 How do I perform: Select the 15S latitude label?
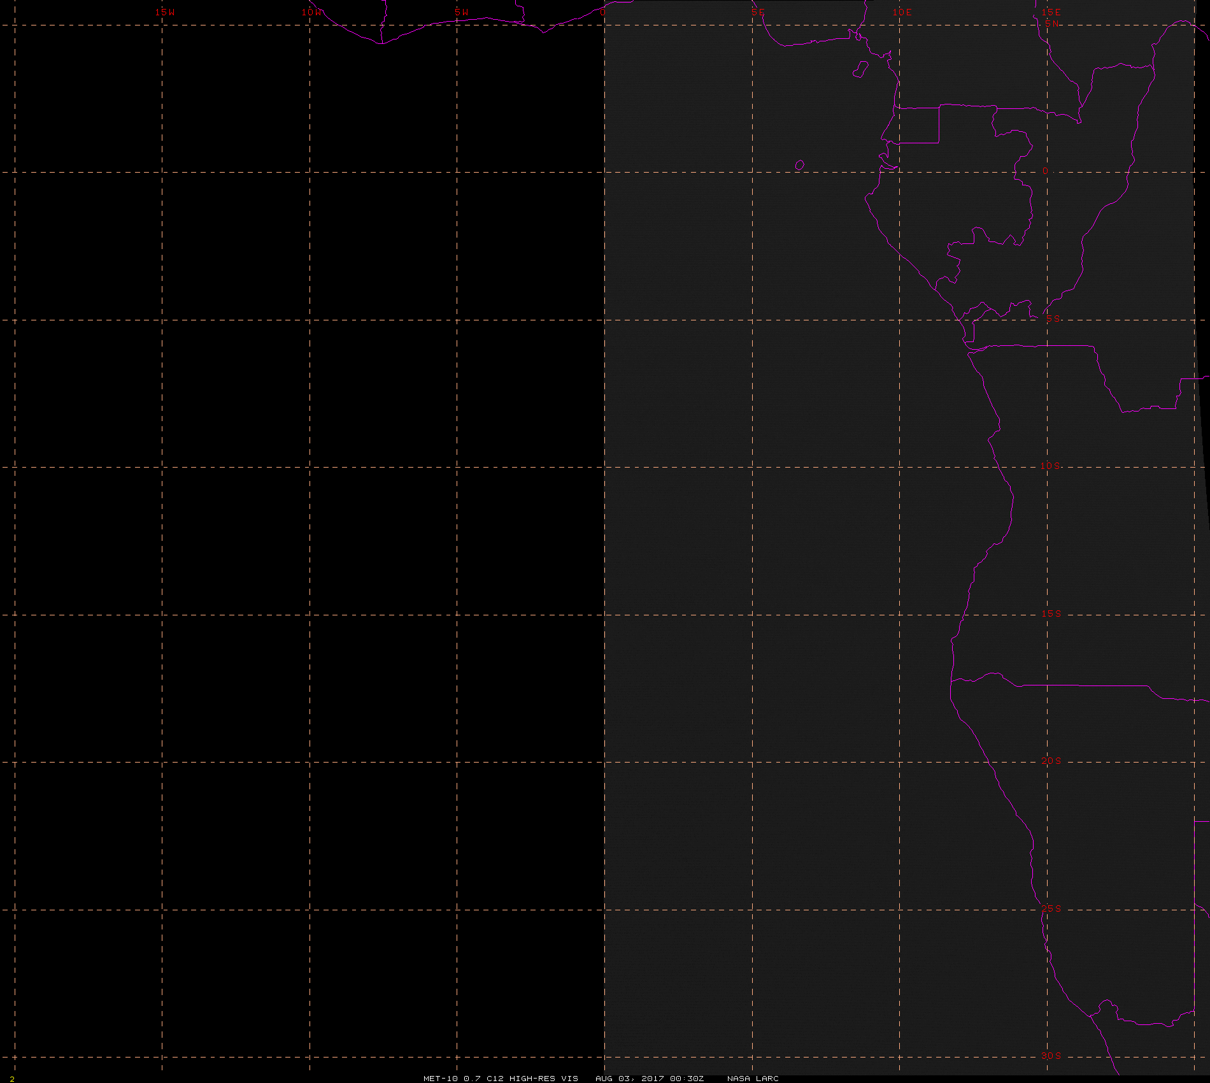(1051, 613)
